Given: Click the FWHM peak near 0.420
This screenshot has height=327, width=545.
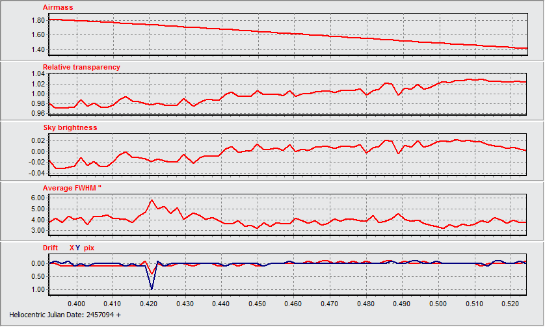Looking at the screenshot, I should [x=152, y=200].
